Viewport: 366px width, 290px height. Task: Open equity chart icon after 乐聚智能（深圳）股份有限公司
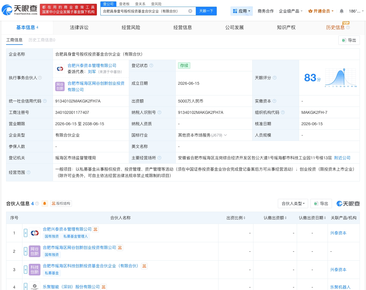click(104, 287)
